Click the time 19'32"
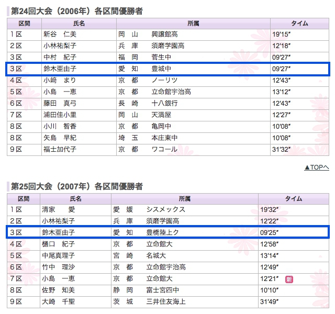Image resolution: width=335 pixels, height=314 pixels. coord(270,209)
